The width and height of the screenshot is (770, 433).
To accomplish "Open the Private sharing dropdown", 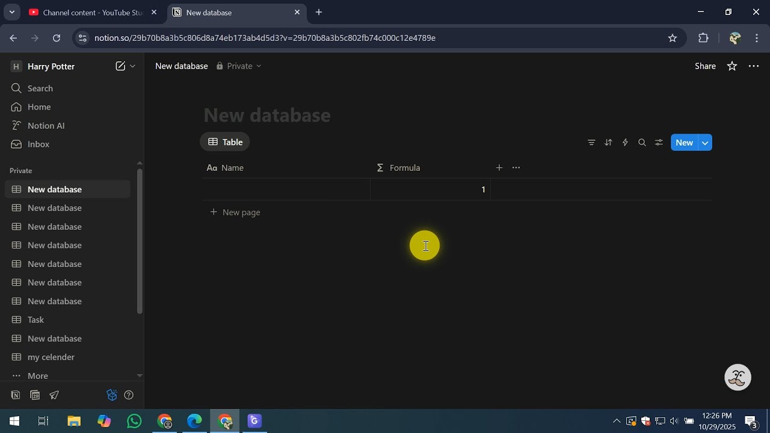I will click(x=239, y=66).
